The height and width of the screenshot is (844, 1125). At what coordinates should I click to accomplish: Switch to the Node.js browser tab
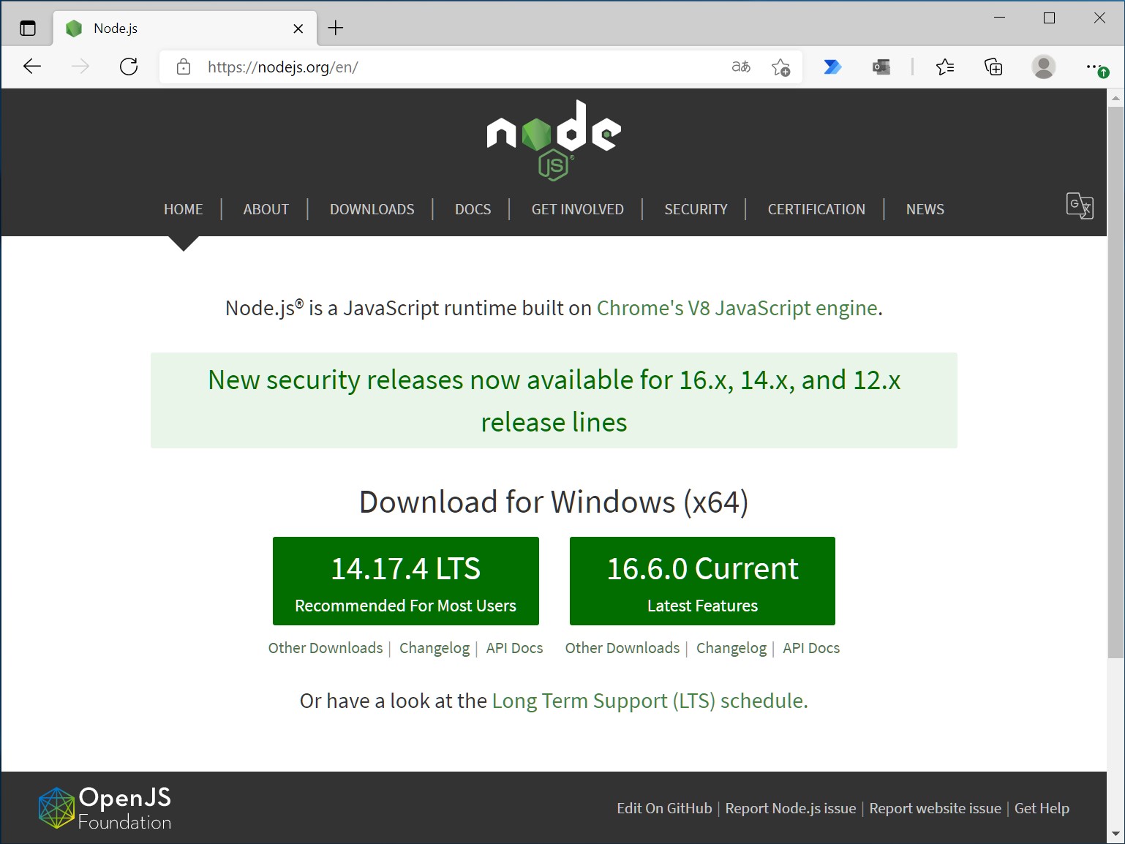click(146, 28)
